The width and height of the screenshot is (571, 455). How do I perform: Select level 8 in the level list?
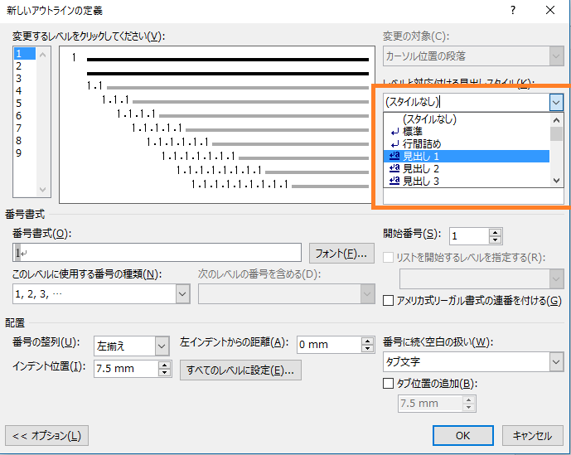pyautogui.click(x=24, y=141)
